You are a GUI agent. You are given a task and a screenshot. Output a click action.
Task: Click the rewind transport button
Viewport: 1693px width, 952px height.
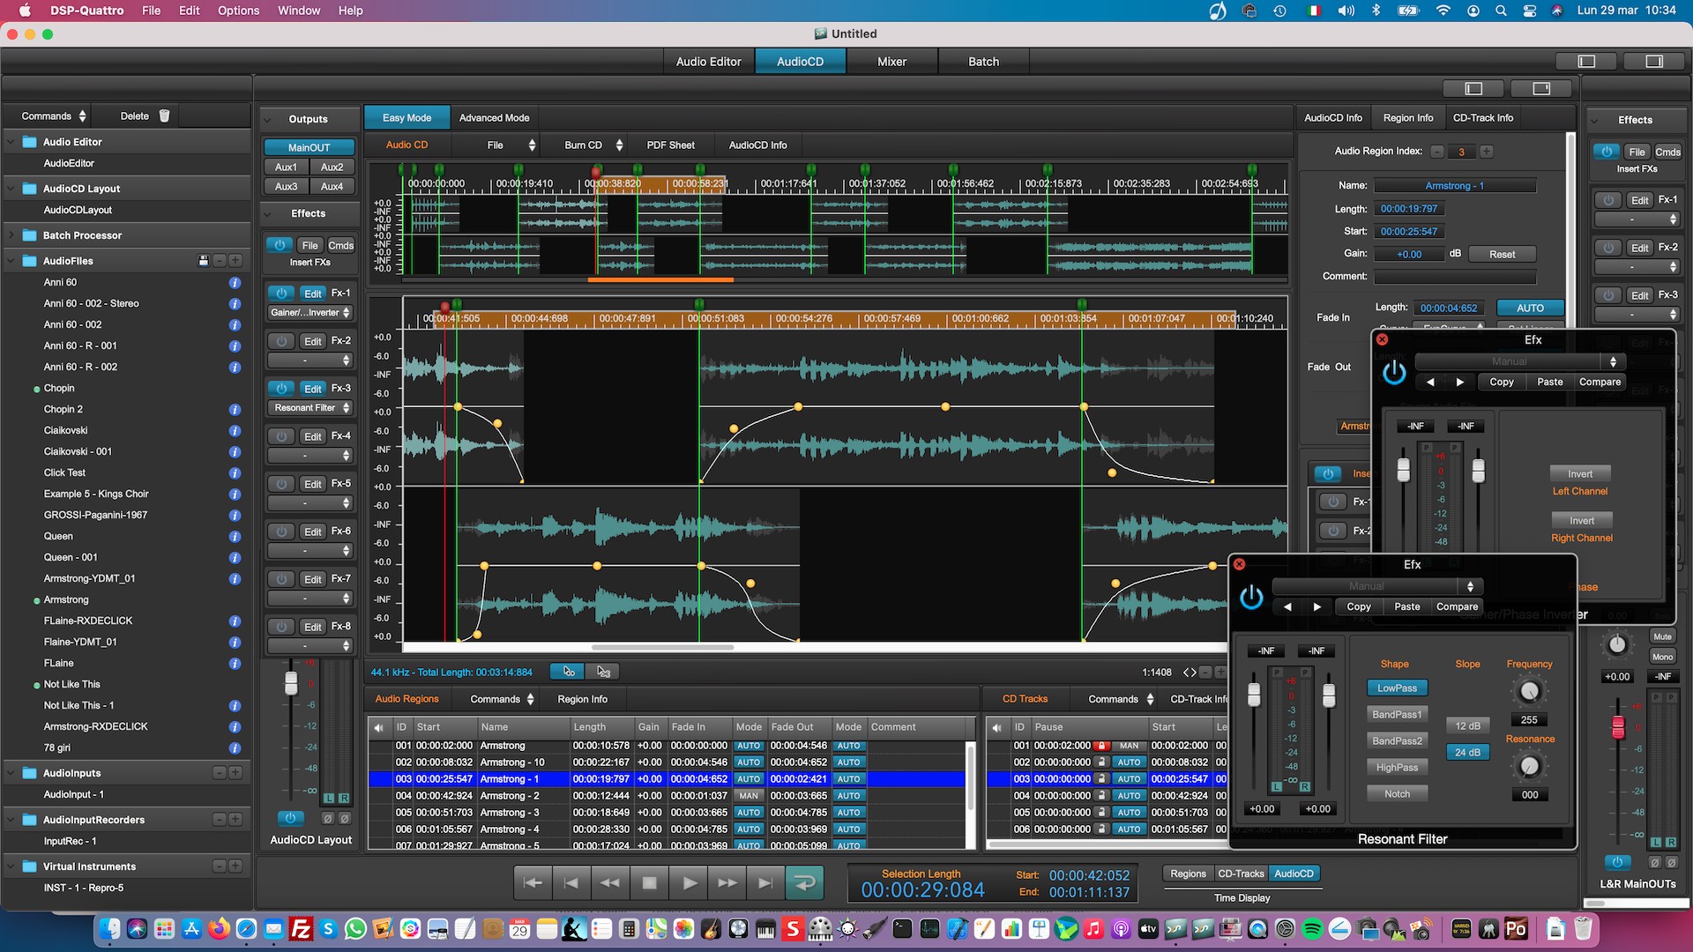(x=610, y=882)
